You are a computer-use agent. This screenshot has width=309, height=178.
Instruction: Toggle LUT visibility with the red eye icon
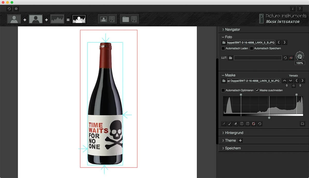click(x=291, y=58)
